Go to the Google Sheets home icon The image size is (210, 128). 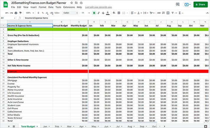pos(6,5)
